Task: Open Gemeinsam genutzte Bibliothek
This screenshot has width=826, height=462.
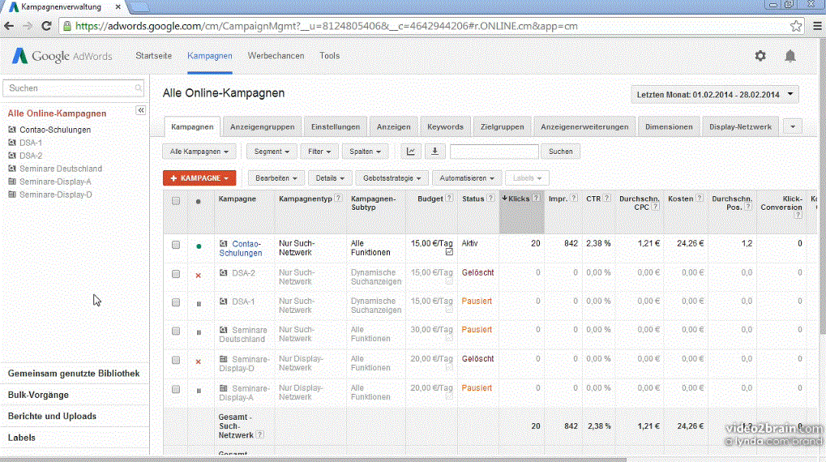Action: (x=74, y=373)
